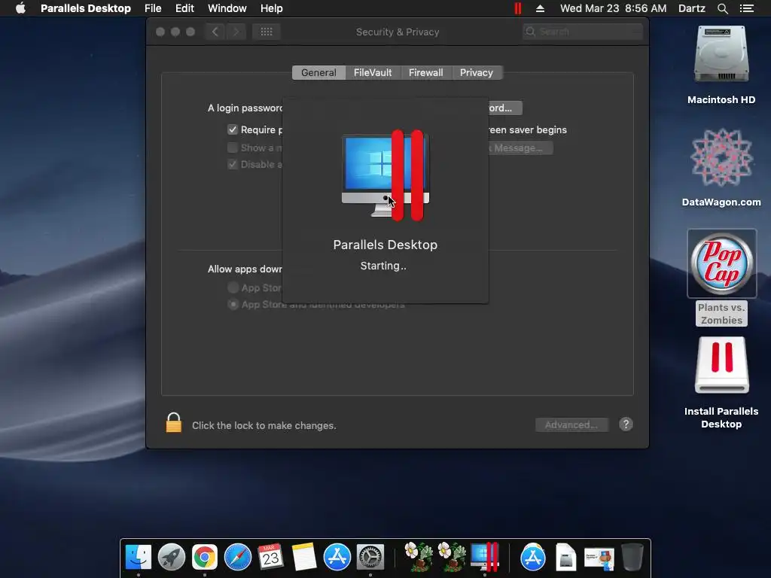Open Finder from the Dock

click(x=139, y=558)
